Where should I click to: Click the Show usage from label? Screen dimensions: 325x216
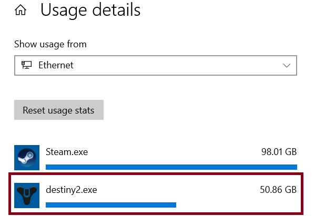[50, 44]
